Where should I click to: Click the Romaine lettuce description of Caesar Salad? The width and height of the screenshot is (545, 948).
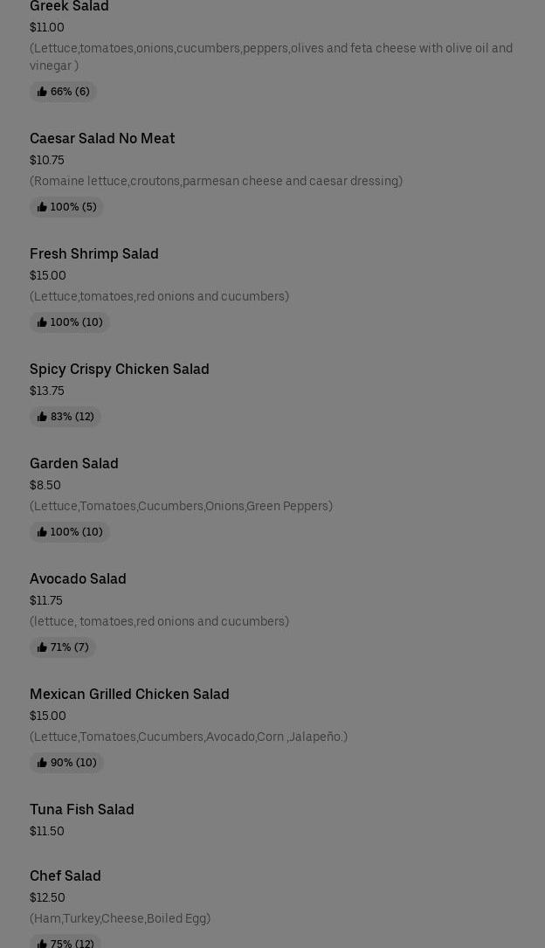tap(216, 182)
